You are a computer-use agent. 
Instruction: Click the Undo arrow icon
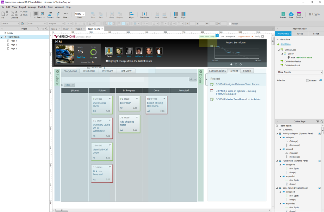point(22,12)
